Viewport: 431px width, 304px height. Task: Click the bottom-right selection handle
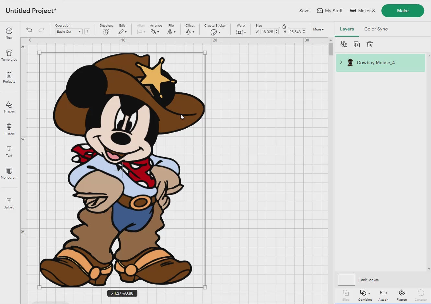pos(205,287)
